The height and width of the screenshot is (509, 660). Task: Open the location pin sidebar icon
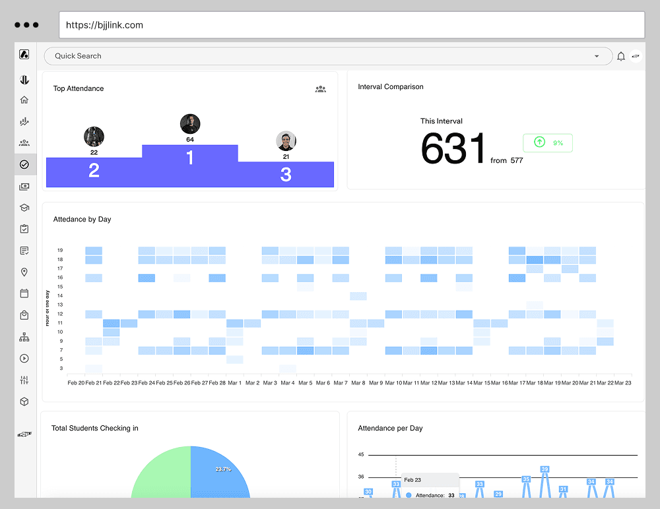pos(24,272)
